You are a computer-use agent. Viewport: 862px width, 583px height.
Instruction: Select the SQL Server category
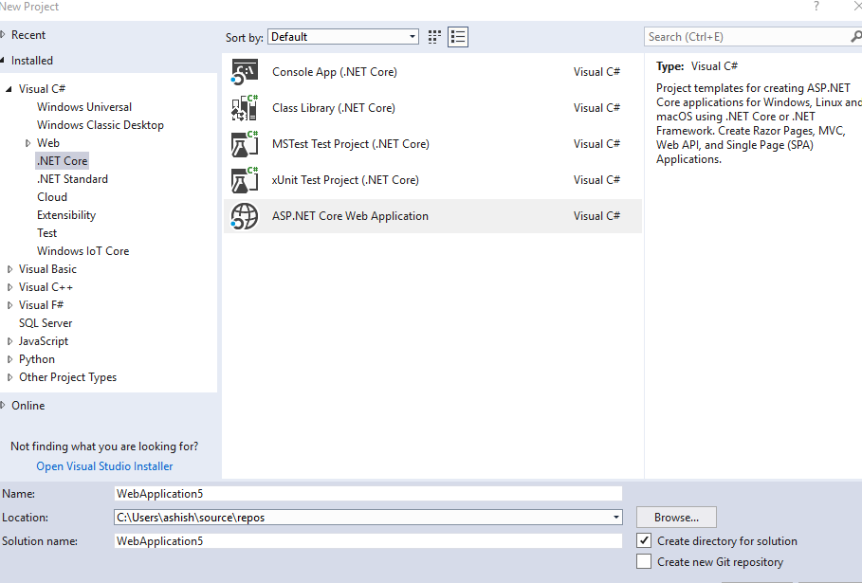tap(46, 323)
